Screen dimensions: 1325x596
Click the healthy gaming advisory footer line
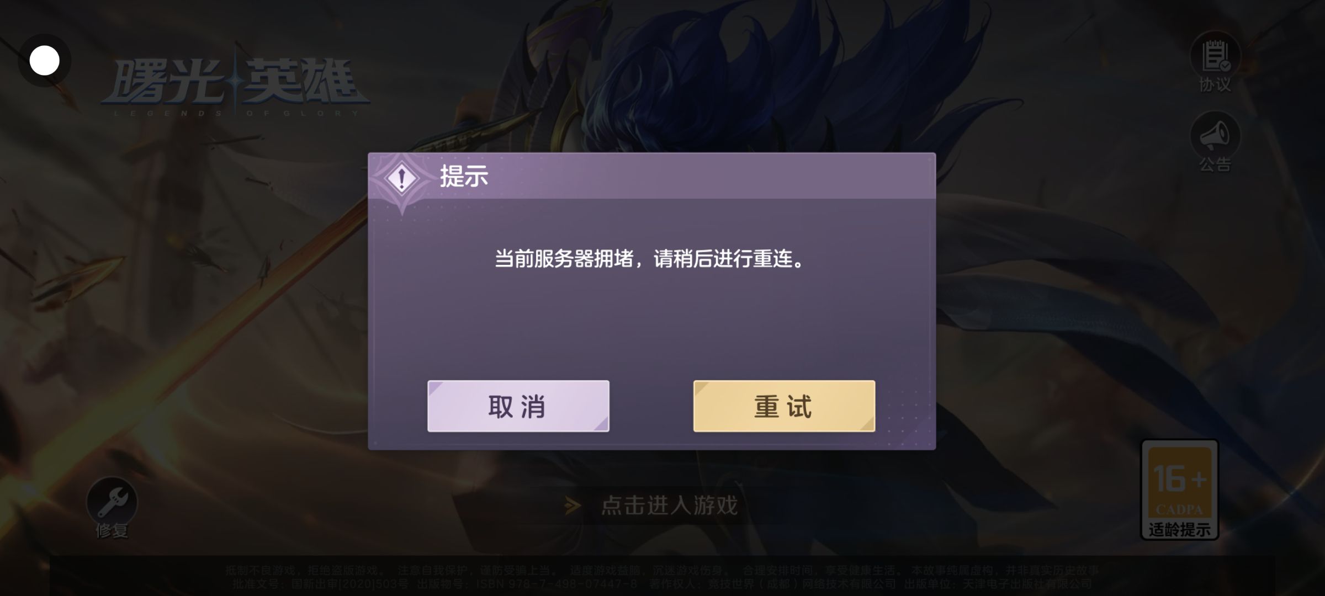pyautogui.click(x=662, y=570)
